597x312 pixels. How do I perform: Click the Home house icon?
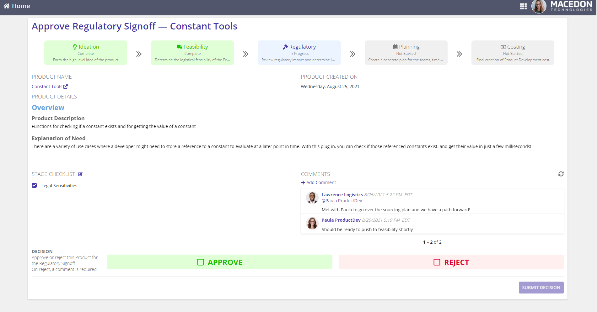click(6, 6)
